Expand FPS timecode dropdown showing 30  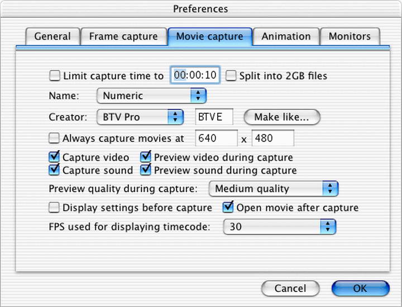tap(279, 227)
